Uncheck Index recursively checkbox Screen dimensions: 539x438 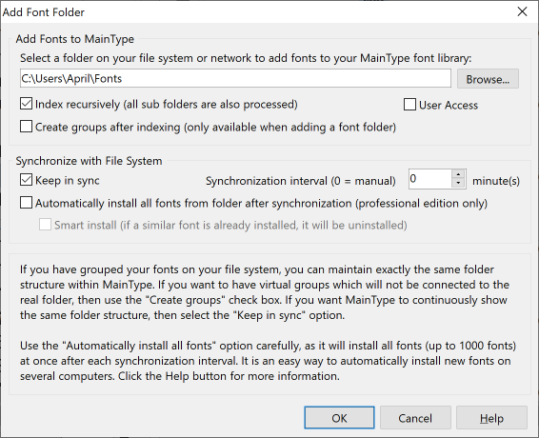tap(26, 104)
